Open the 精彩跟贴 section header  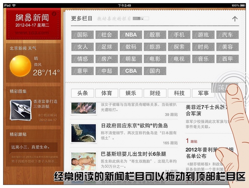pos(33,134)
